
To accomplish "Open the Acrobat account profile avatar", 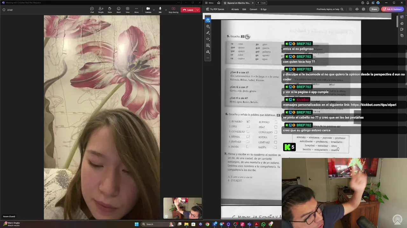I will pos(378,3).
